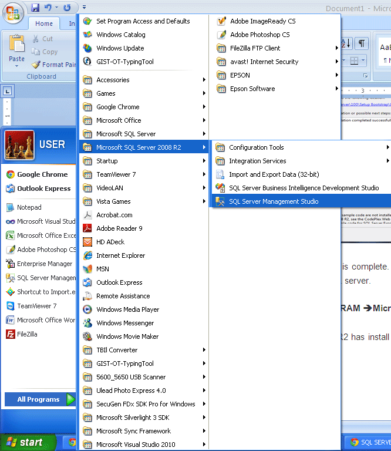Open the Microsoft Silverlight 3 SDK folder

pyautogui.click(x=143, y=418)
